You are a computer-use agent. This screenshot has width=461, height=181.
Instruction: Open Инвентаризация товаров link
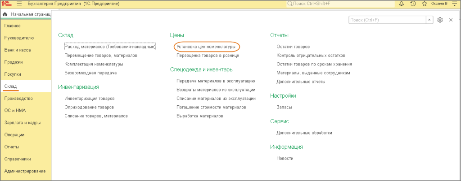tap(90, 98)
